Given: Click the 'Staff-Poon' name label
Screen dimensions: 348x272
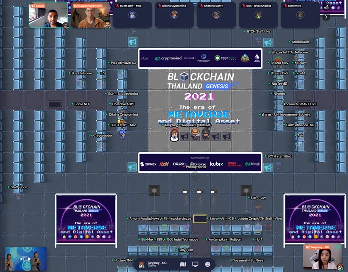Looking at the screenshot, I should point(19,187).
